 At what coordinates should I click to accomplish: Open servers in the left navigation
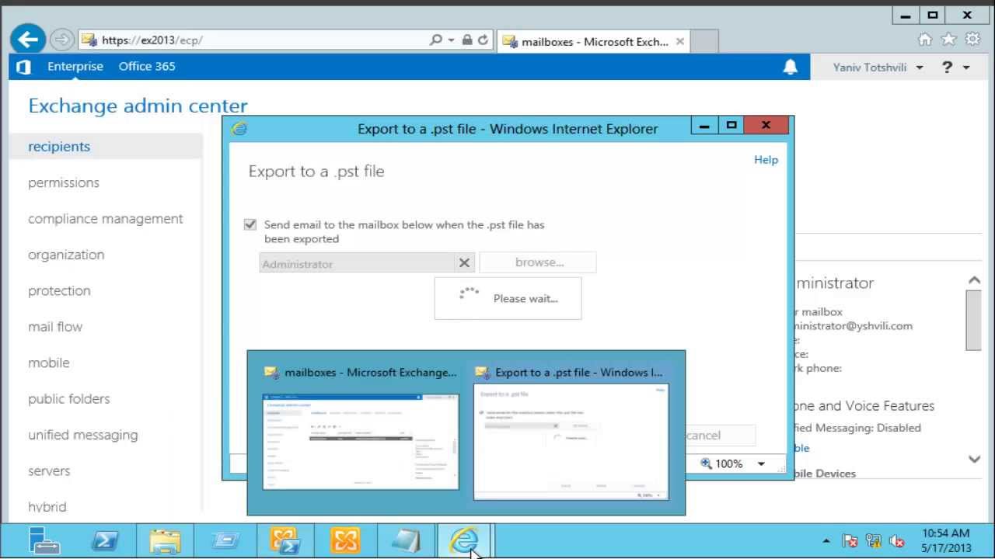pyautogui.click(x=49, y=471)
